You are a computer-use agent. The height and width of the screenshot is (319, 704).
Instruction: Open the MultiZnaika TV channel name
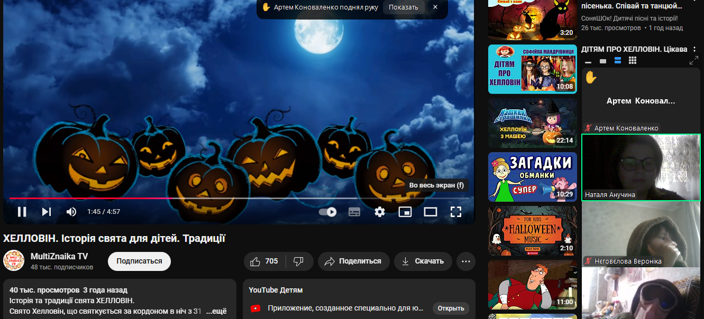[59, 257]
